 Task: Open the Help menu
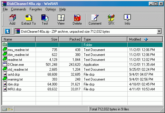tap(63, 9)
